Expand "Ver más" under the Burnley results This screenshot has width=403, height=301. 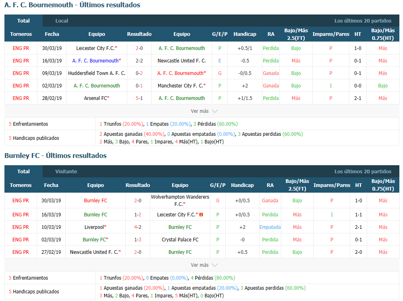pos(204,265)
